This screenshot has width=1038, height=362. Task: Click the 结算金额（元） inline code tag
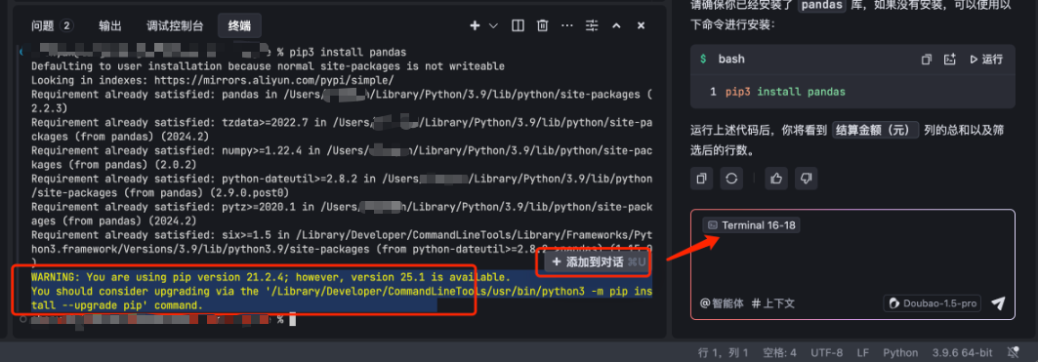tap(876, 130)
